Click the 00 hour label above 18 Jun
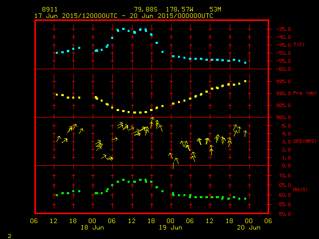319x239 pixels. [92, 221]
